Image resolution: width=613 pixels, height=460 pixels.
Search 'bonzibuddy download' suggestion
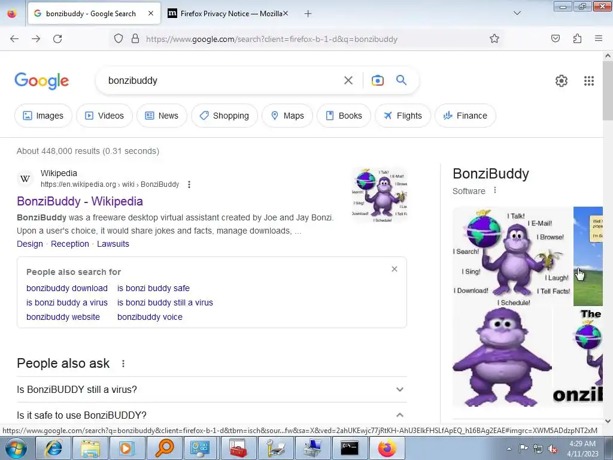(67, 288)
